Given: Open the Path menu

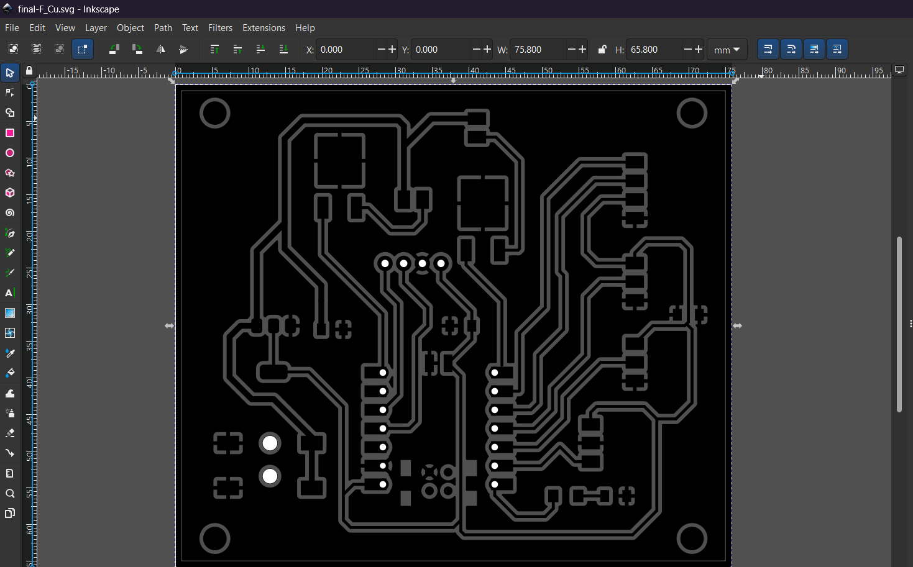Looking at the screenshot, I should 163,28.
